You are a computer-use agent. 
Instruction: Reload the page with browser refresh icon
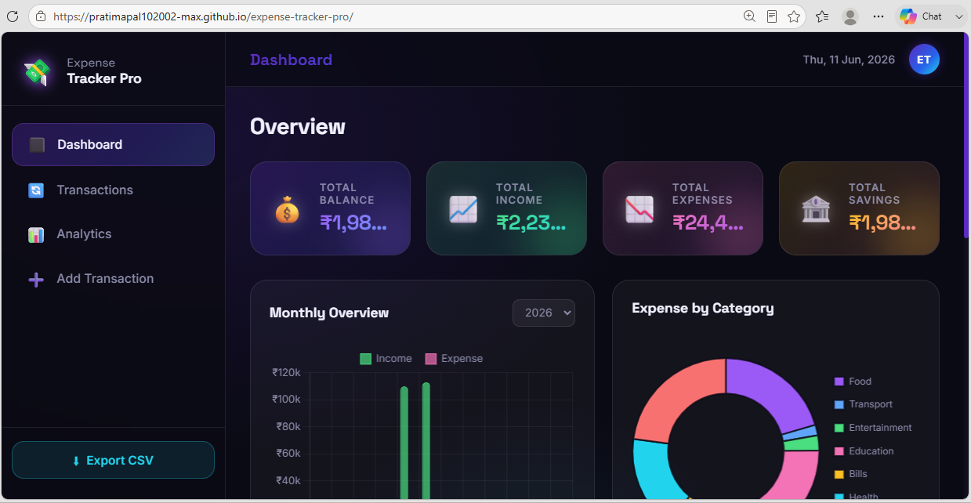(x=13, y=16)
